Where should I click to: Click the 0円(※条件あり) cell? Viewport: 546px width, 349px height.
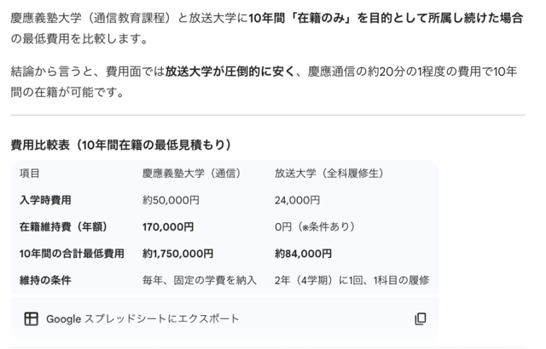coord(314,226)
